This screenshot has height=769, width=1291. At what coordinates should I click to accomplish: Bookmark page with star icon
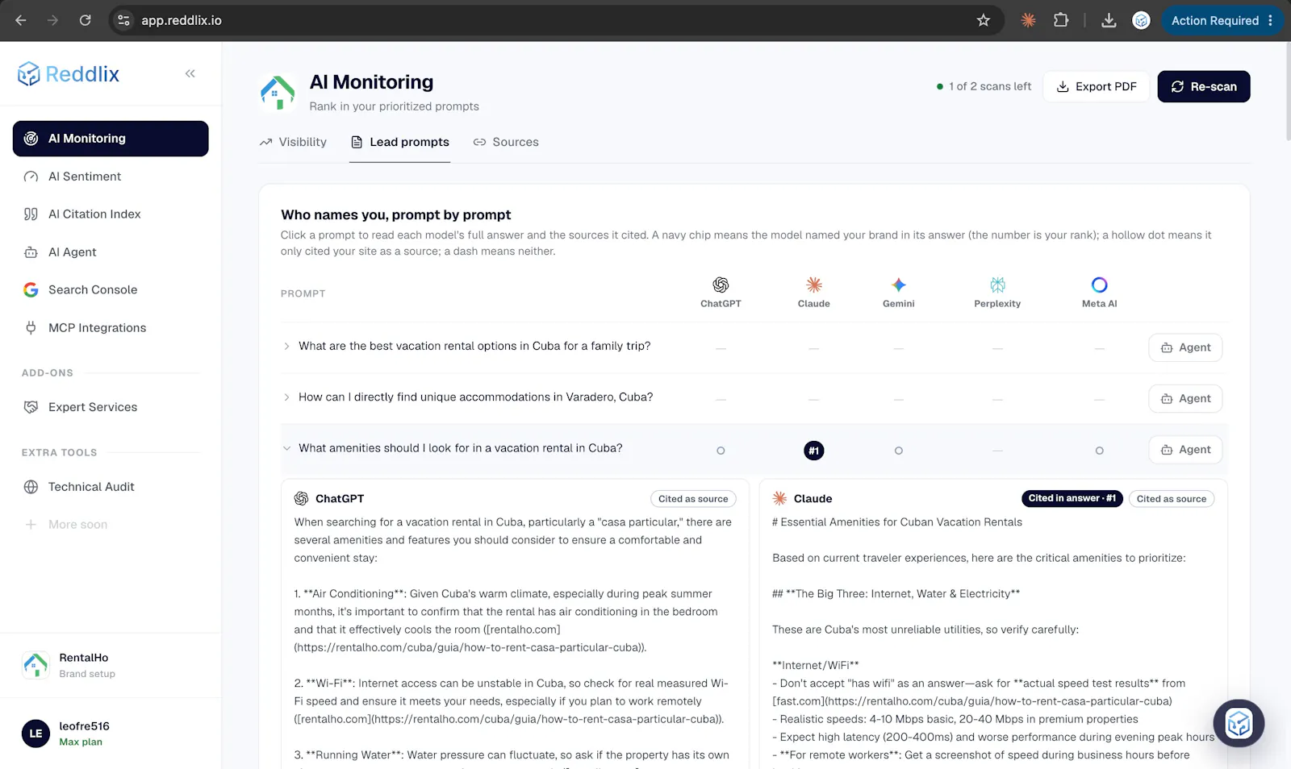coord(983,20)
